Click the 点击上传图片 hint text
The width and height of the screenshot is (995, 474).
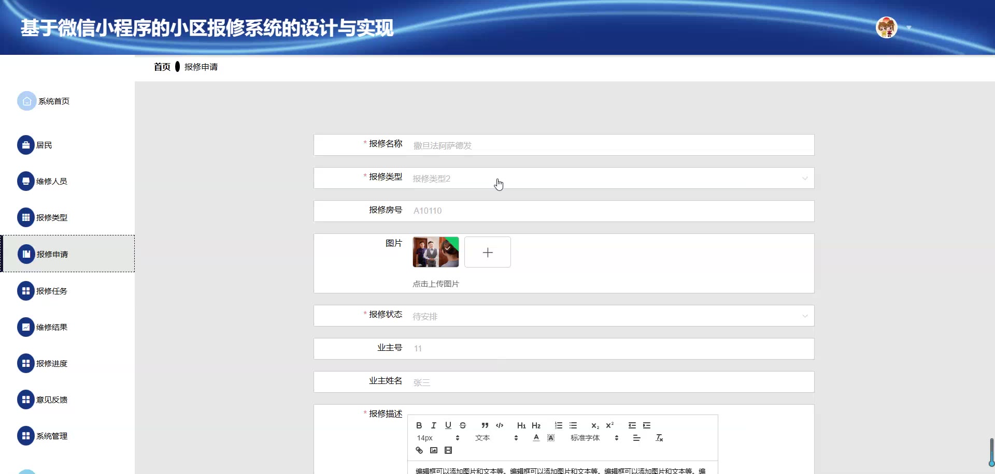pyautogui.click(x=436, y=284)
